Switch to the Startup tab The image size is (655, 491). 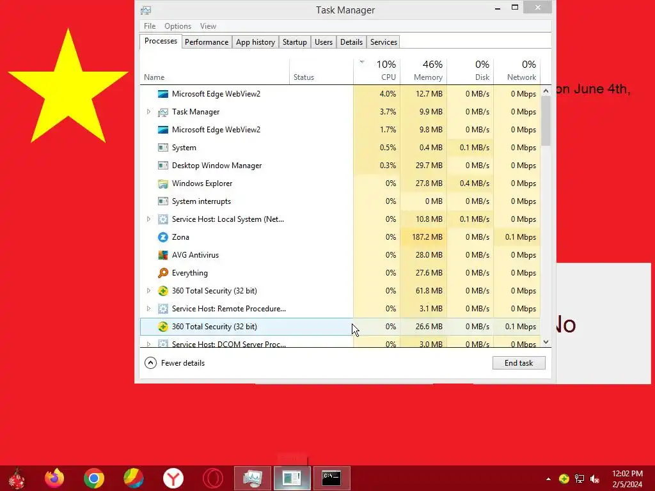pos(294,42)
